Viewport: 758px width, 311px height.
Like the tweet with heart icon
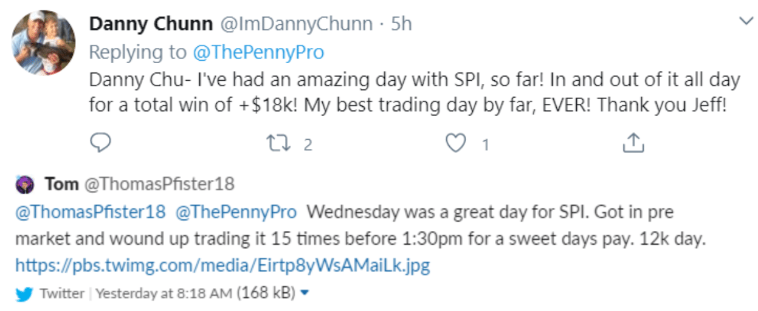[455, 143]
